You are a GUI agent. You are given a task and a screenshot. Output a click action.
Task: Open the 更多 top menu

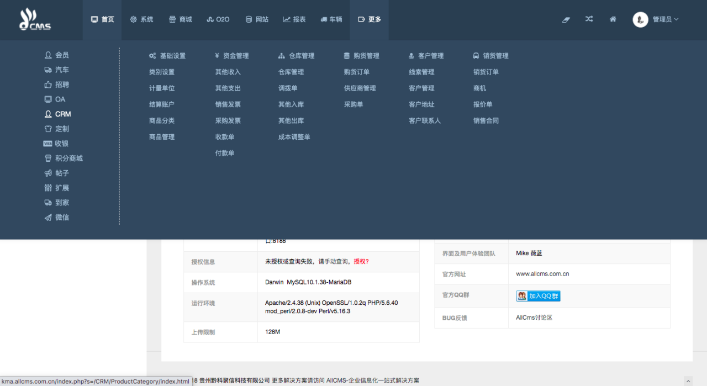click(x=369, y=19)
